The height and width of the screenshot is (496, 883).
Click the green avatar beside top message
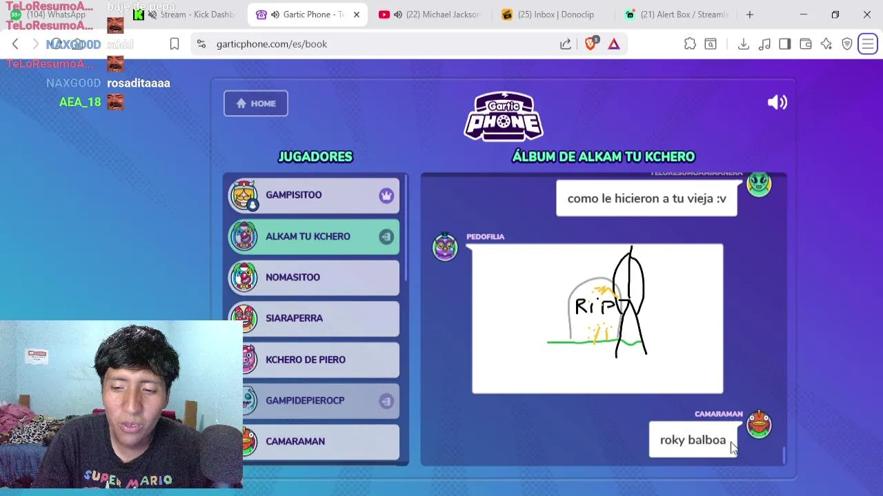click(x=759, y=184)
